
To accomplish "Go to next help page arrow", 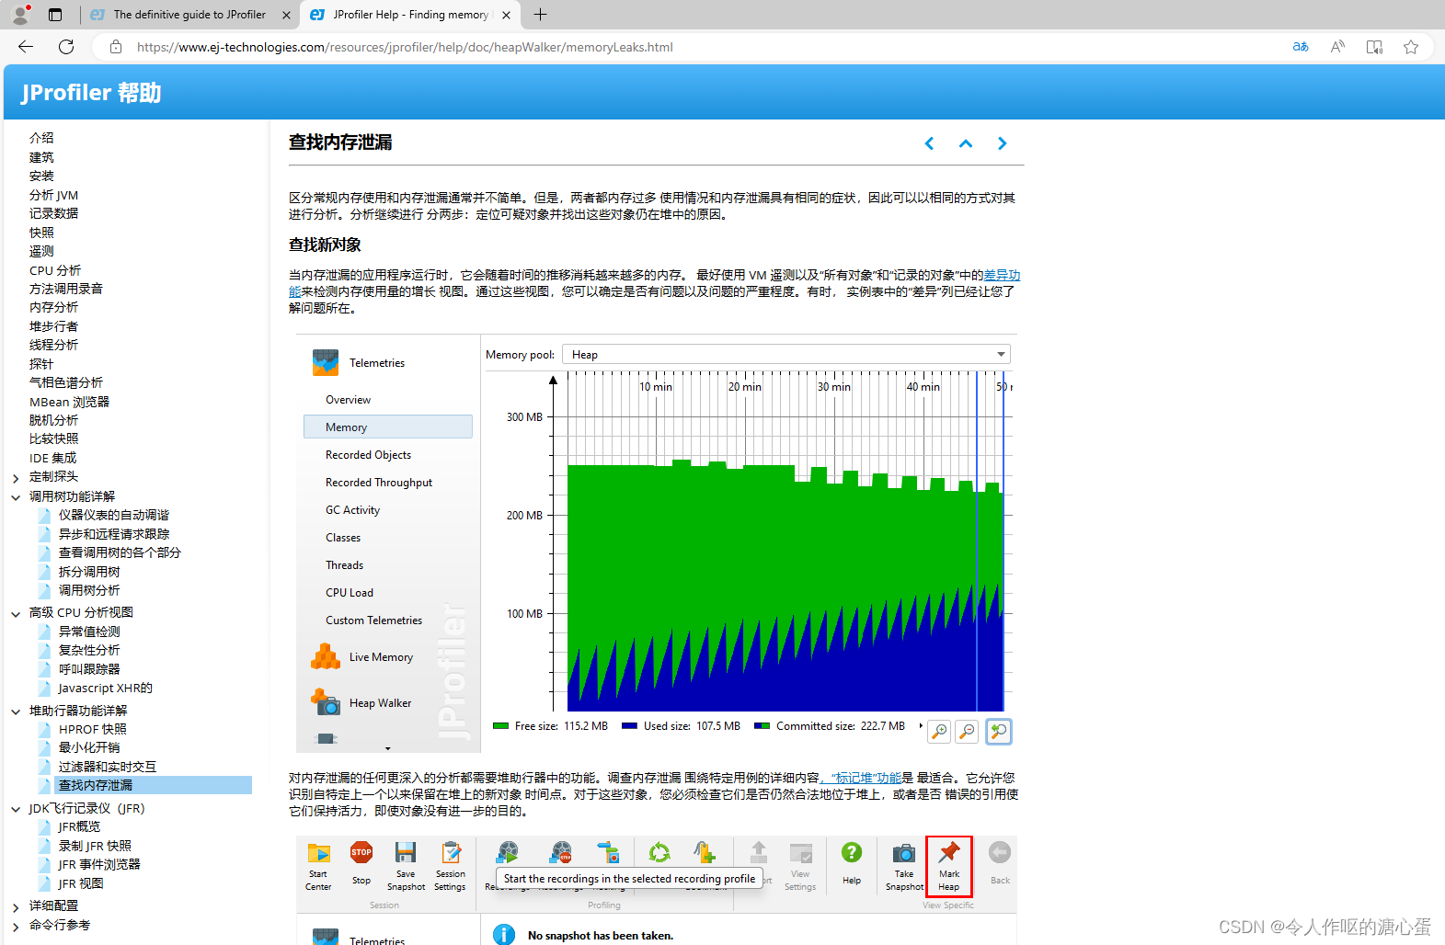I will point(1003,143).
